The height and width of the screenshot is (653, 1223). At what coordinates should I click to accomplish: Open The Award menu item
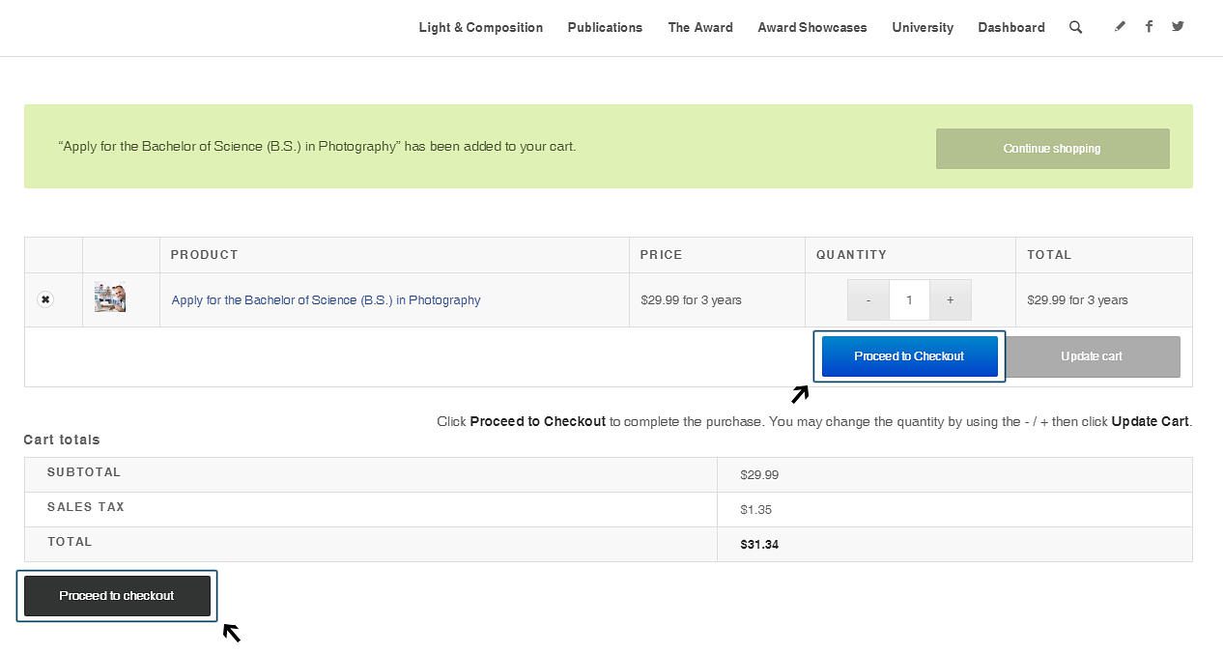click(x=700, y=27)
